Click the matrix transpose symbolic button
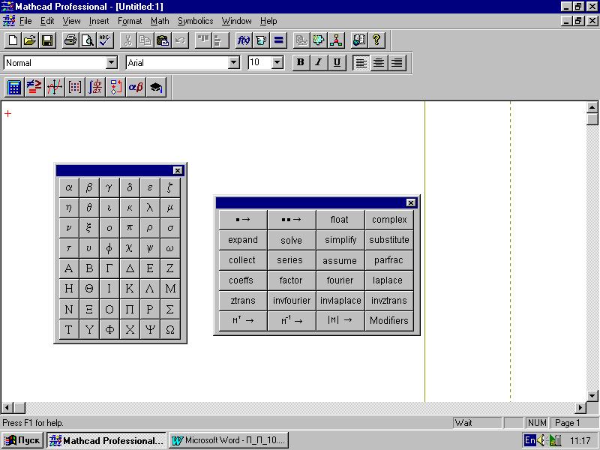 pyautogui.click(x=242, y=321)
